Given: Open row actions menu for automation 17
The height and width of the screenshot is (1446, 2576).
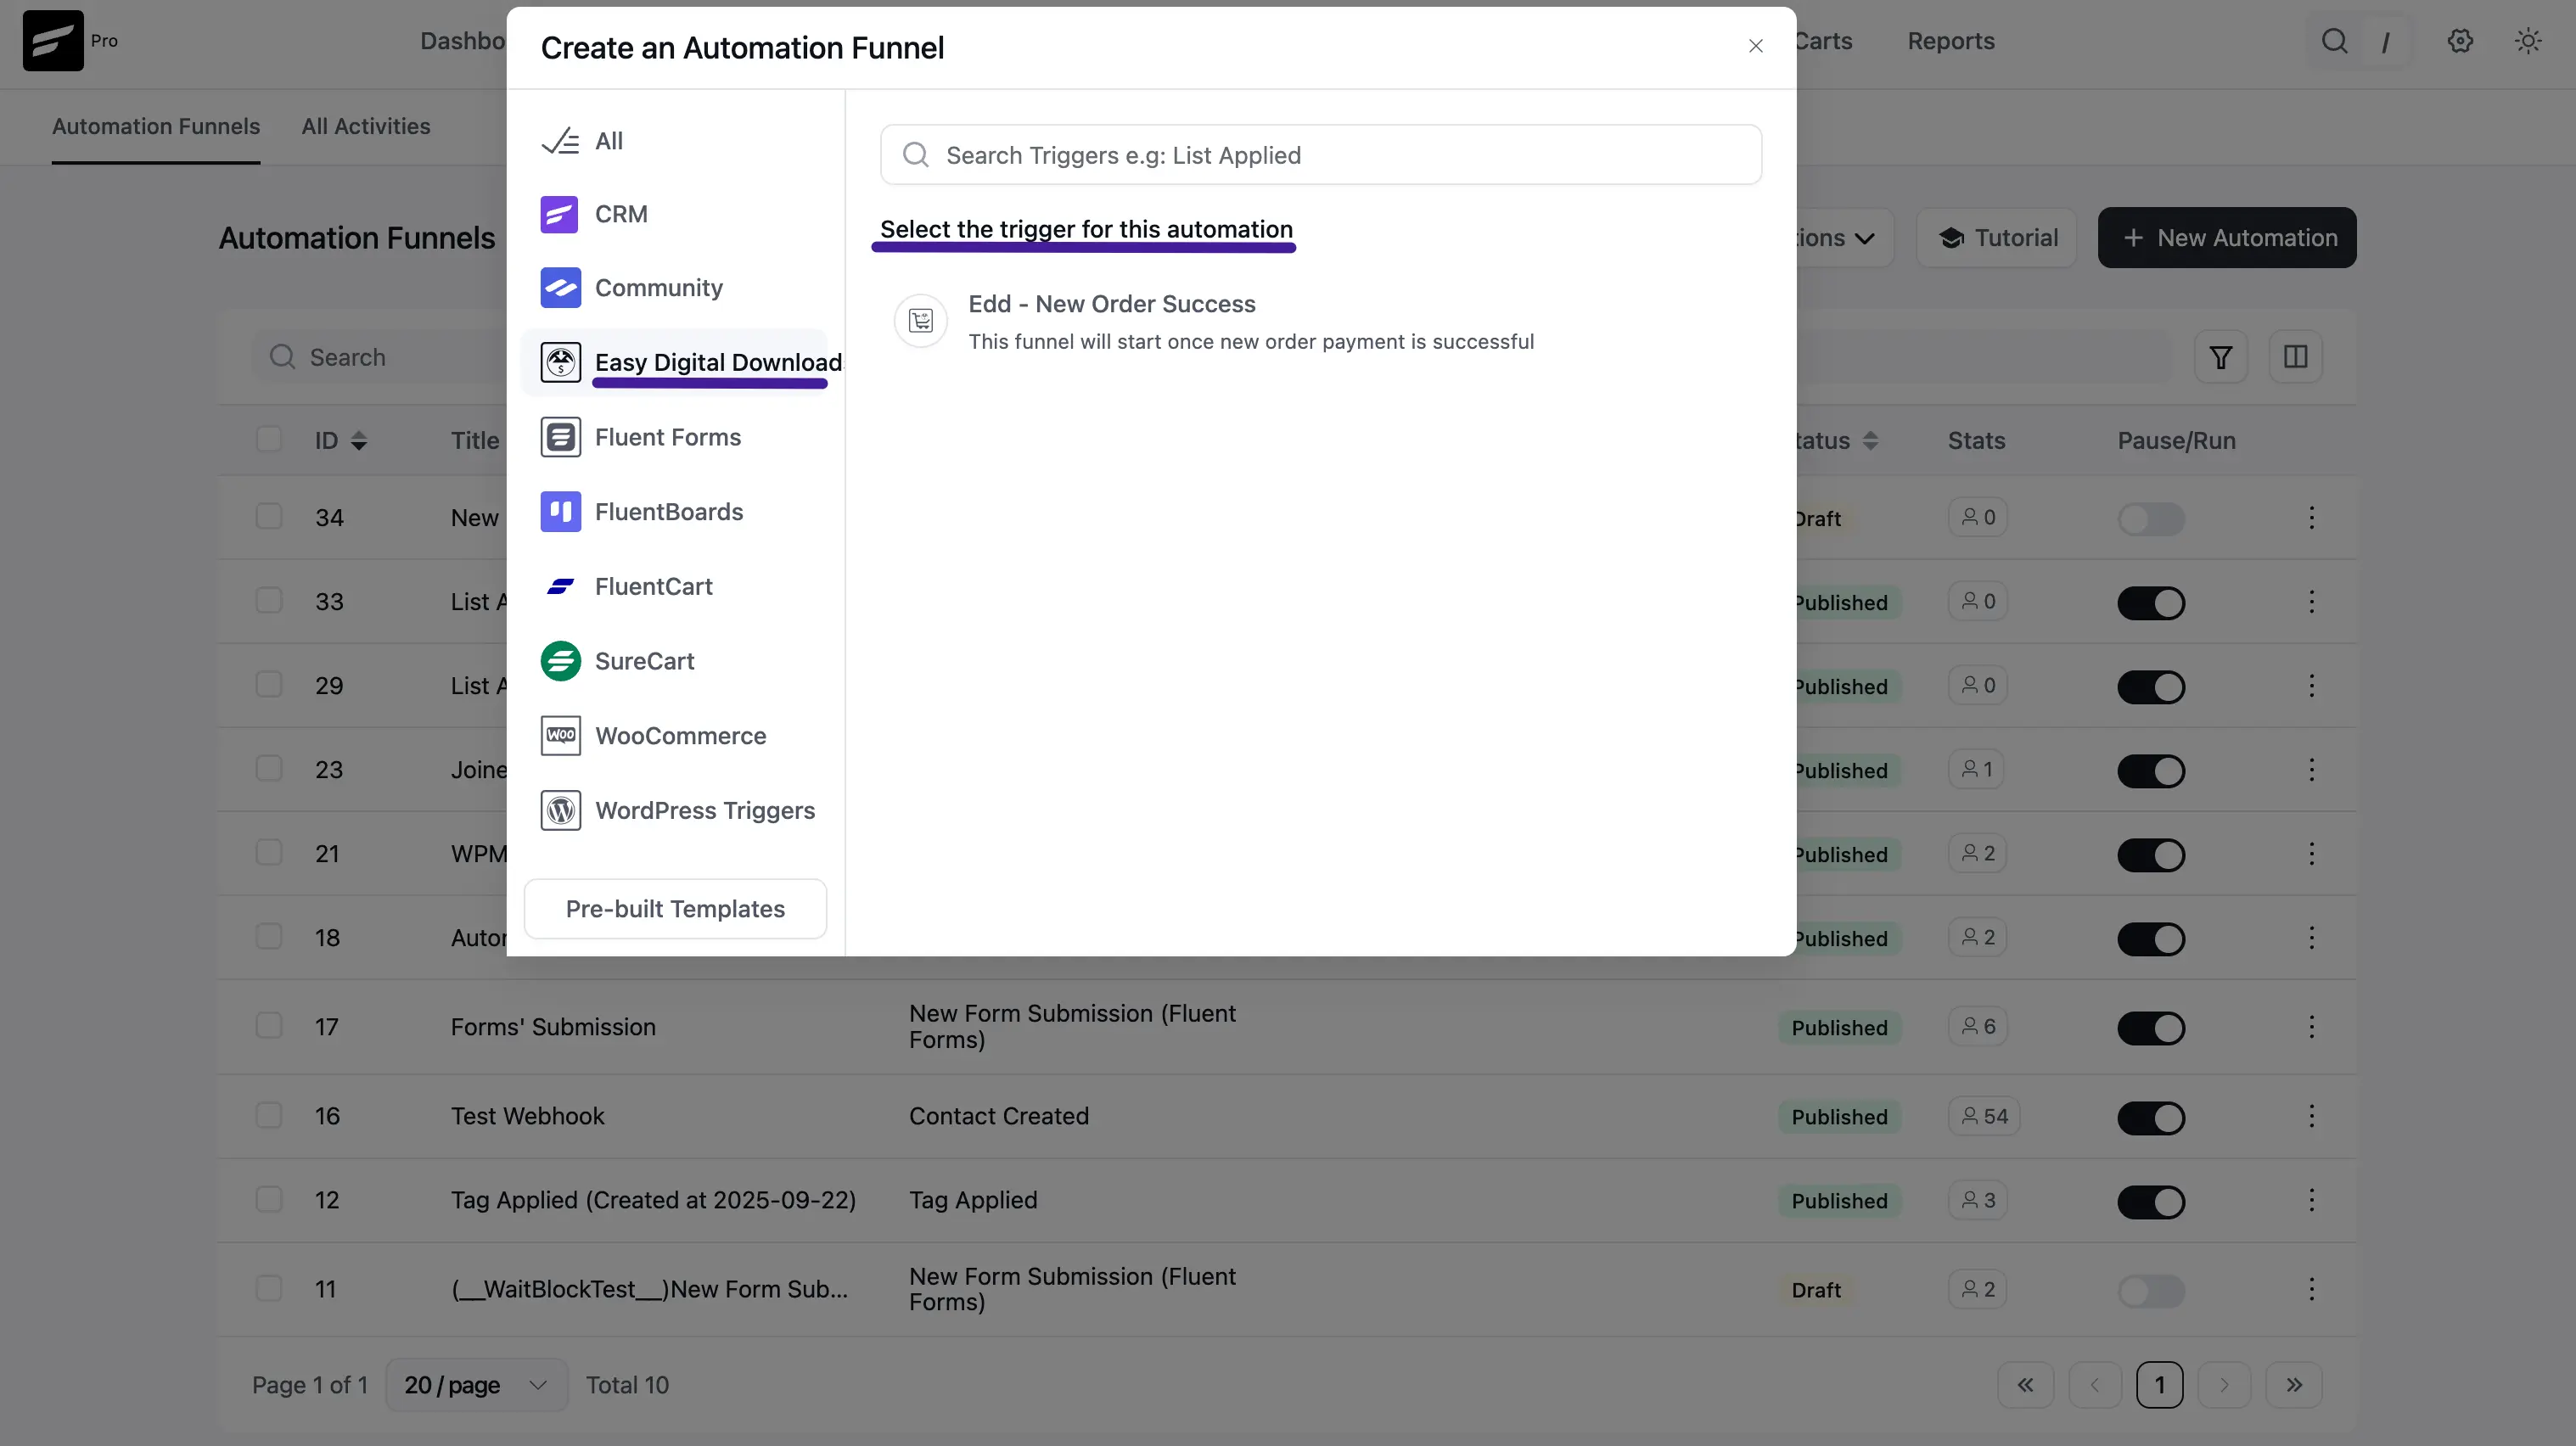Looking at the screenshot, I should click(x=2311, y=1027).
